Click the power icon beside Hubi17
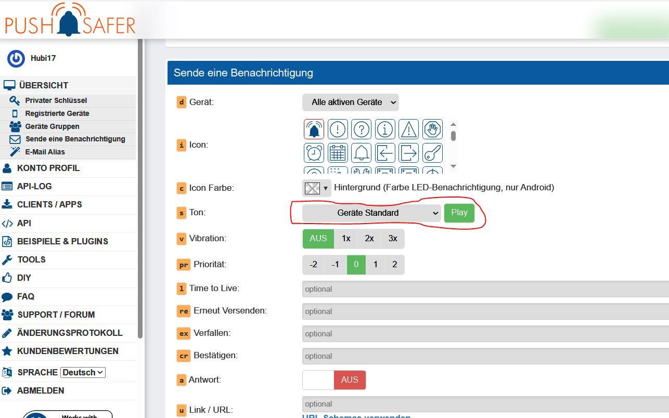669x418 pixels. (16, 59)
